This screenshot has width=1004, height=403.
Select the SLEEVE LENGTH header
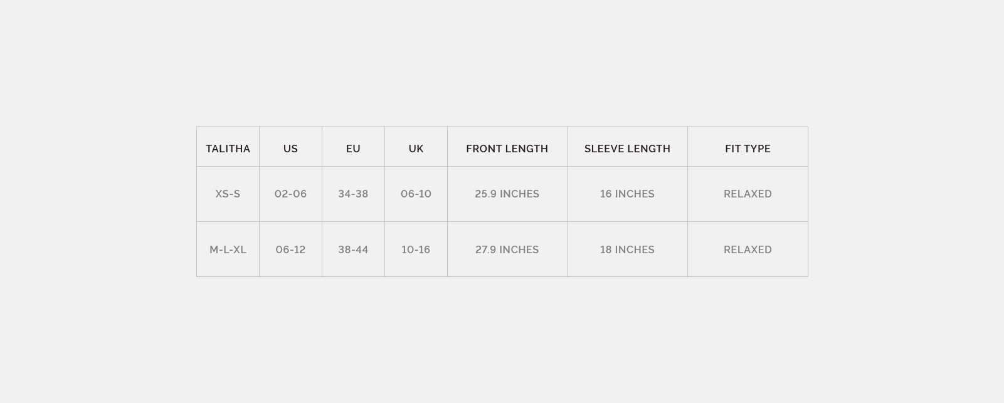click(627, 149)
